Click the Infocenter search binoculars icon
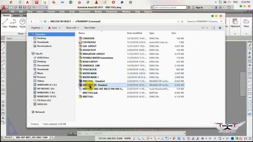The image size is (253, 142). [189, 7]
